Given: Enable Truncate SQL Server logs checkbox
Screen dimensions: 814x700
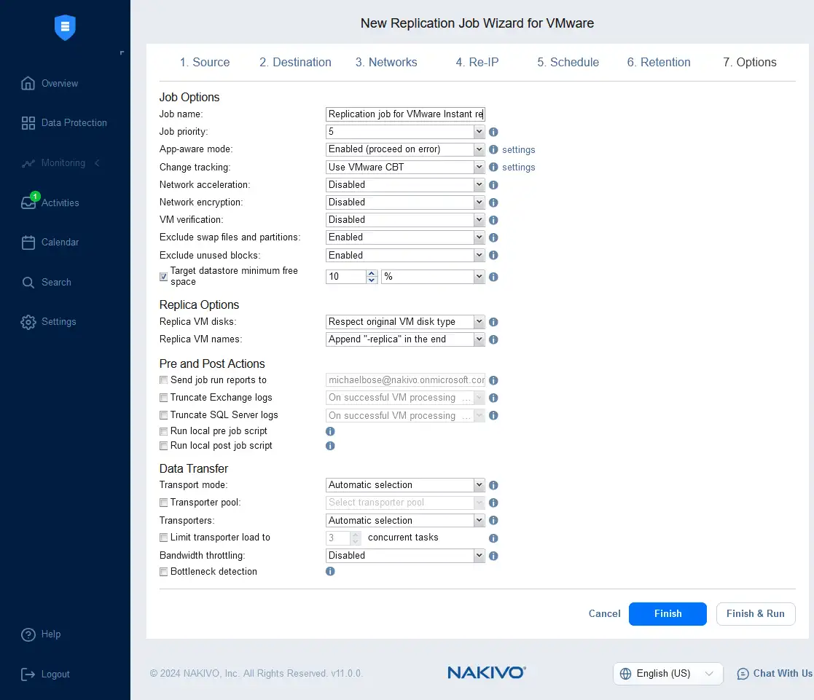Looking at the screenshot, I should tap(163, 415).
